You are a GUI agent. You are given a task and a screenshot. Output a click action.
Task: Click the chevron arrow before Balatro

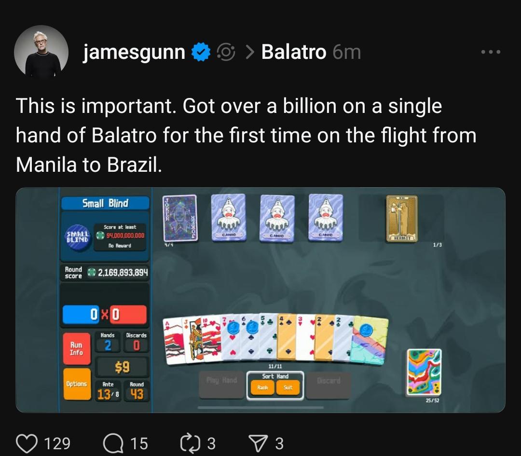point(250,52)
